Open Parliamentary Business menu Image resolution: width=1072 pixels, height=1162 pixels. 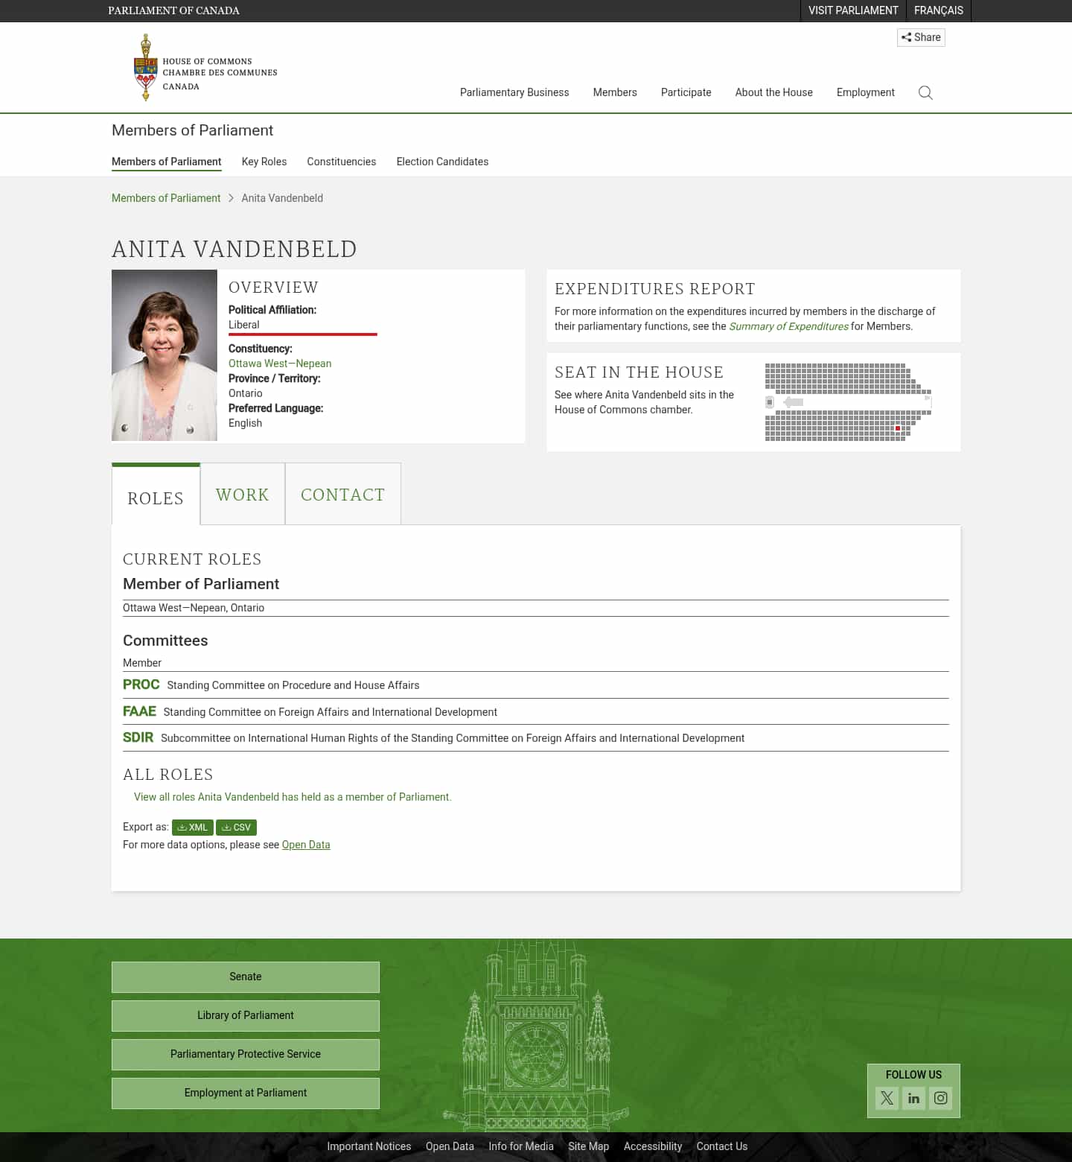[514, 92]
